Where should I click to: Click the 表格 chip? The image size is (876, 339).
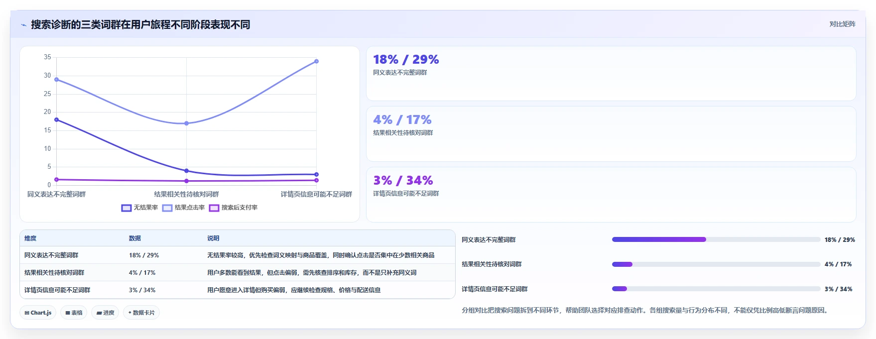[74, 313]
